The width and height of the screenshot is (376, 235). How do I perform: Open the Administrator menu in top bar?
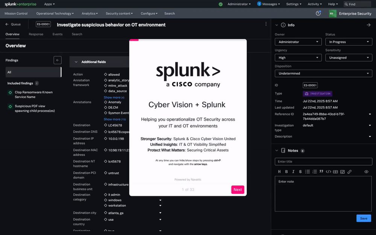239,4
